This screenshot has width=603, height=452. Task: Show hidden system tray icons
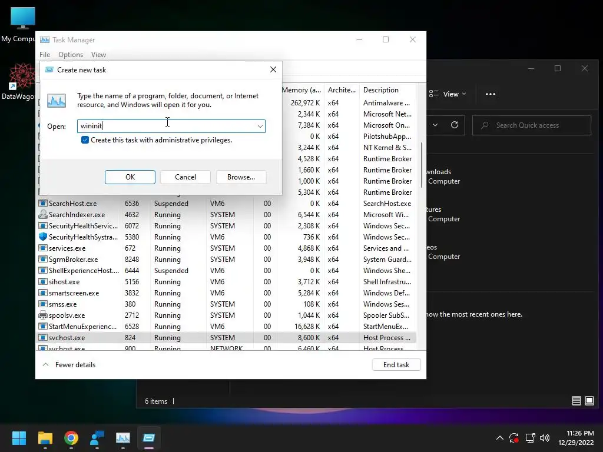click(499, 438)
